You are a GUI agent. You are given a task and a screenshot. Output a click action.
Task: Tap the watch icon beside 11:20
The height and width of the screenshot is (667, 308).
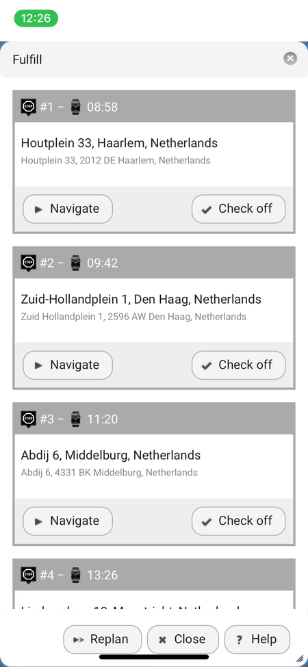(76, 419)
